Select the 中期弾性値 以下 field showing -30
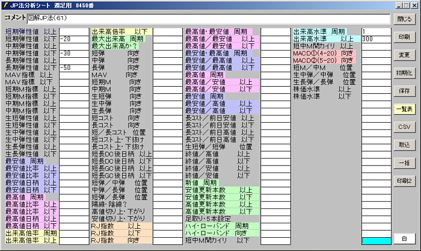Viewport: 421px width, 251px height. pos(73,53)
